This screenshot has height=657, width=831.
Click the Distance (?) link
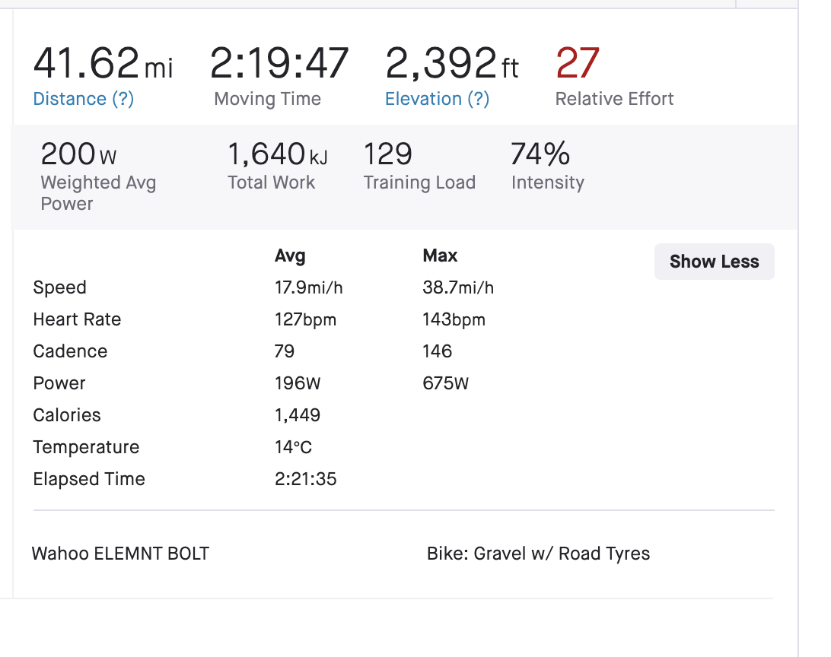(x=83, y=99)
